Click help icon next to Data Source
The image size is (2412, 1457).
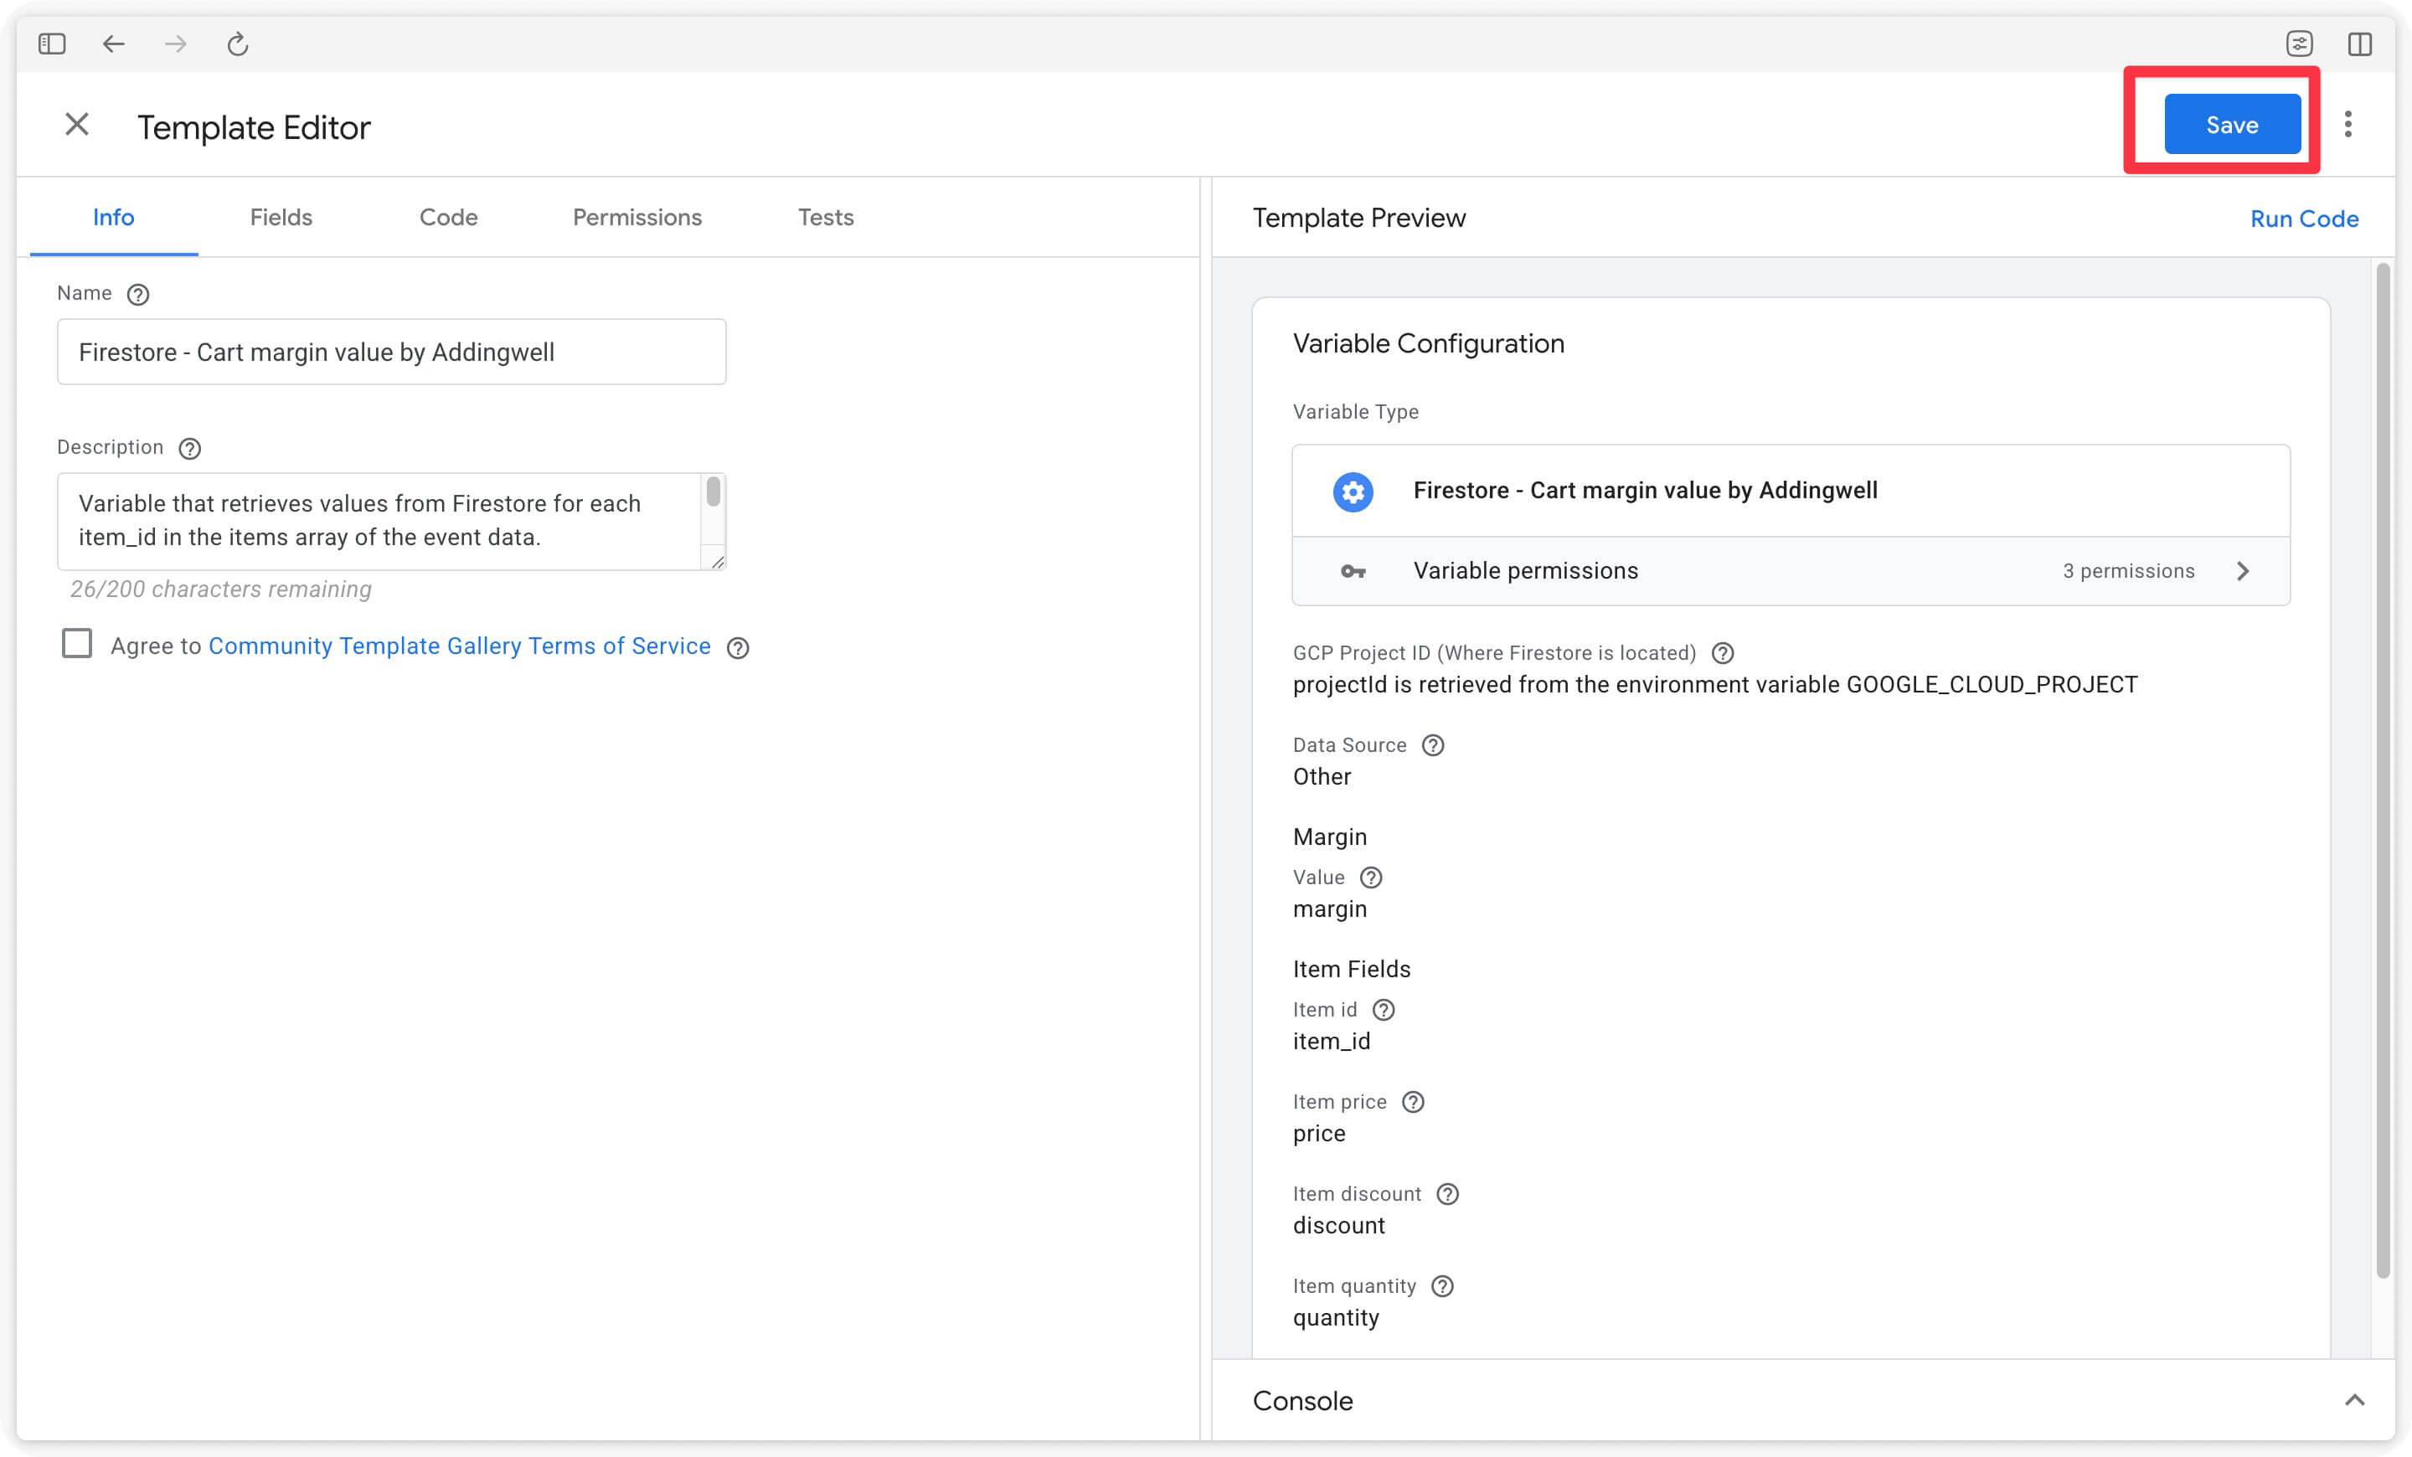(1433, 745)
